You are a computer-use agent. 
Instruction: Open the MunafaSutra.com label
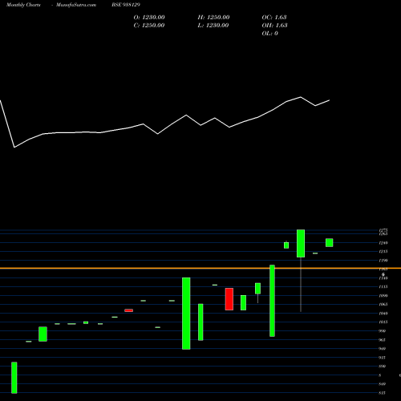click(76, 5)
